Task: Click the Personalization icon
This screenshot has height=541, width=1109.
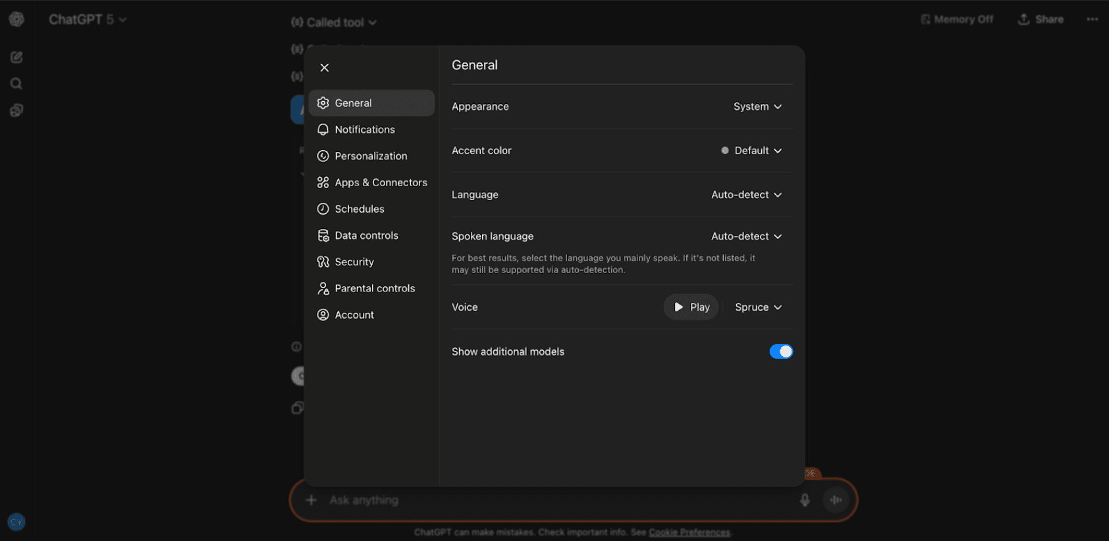Action: tap(323, 156)
